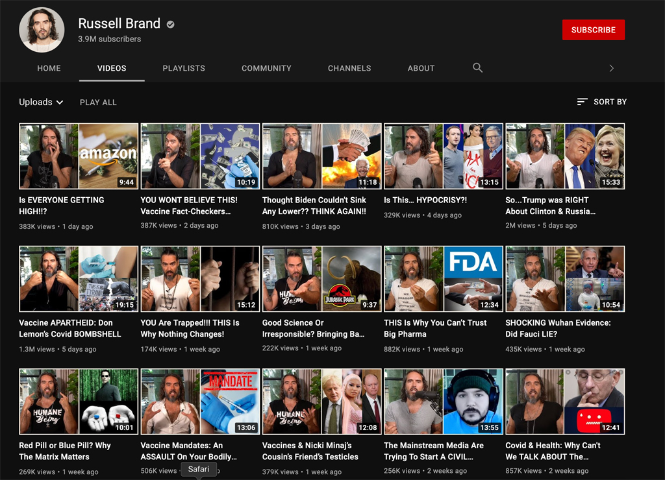Play the red YouTube censor thumbnail, 12:41 long
This screenshot has height=480, width=665.
coord(565,402)
